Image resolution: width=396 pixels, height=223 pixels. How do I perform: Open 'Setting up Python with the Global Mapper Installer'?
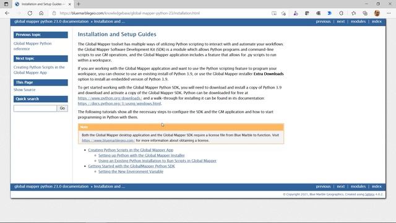142,155
